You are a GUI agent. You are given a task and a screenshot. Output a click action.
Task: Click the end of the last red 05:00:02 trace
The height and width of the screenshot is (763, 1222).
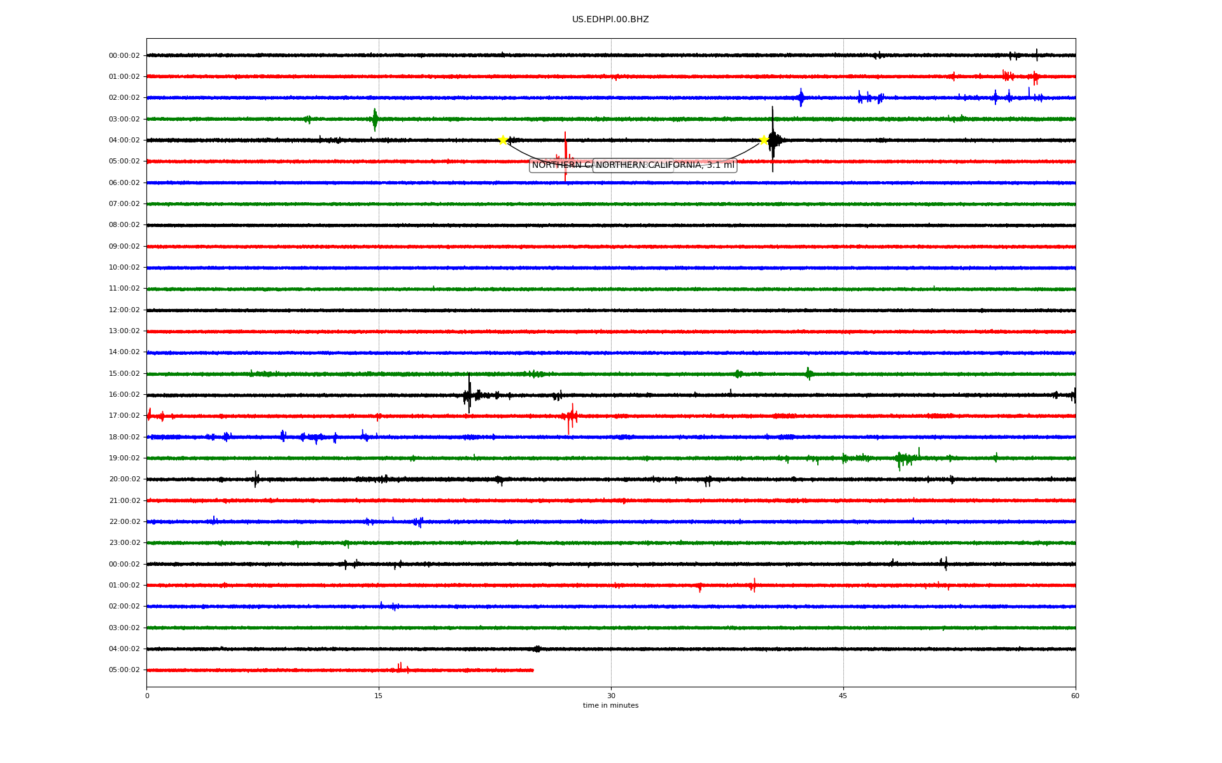pyautogui.click(x=533, y=670)
